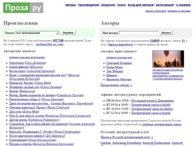Open club member 'Lisнерпа'
The height and width of the screenshot is (146, 194).
tap(106, 143)
